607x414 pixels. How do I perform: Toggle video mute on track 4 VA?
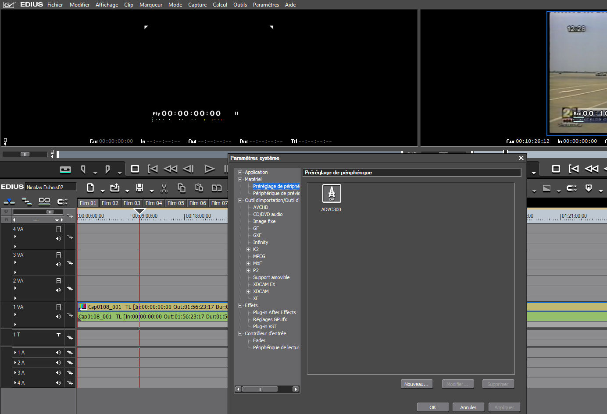point(58,229)
